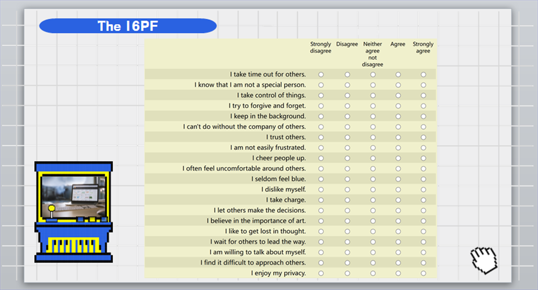The image size is (538, 290).
Task: Click the pointing hand cursor icon
Action: (x=483, y=259)
